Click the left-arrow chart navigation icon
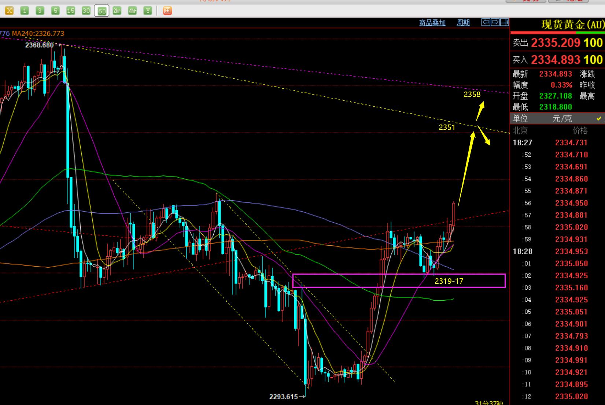605x405 pixels. (486, 22)
